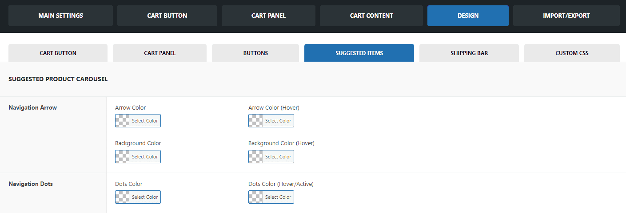Open the top Cart Panel tab

268,16
